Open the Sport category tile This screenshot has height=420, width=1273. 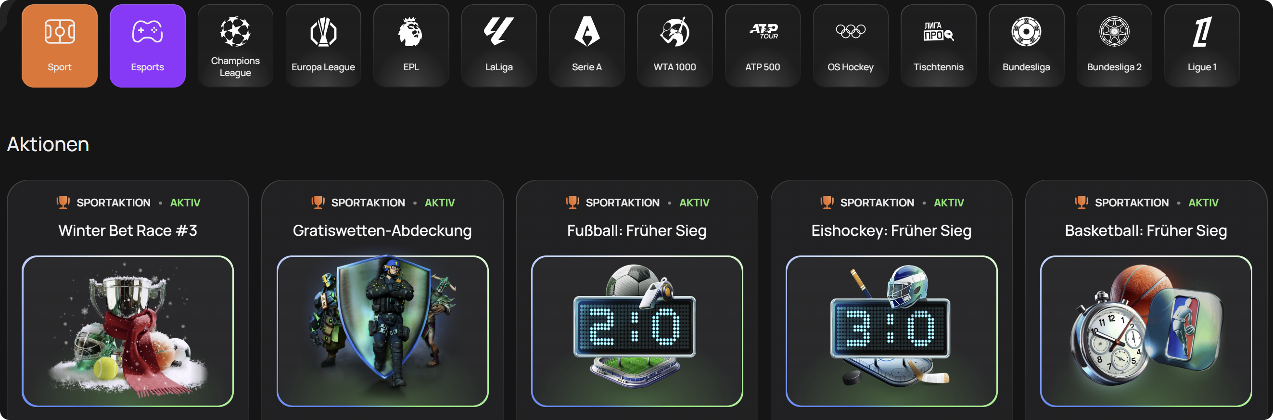point(59,46)
